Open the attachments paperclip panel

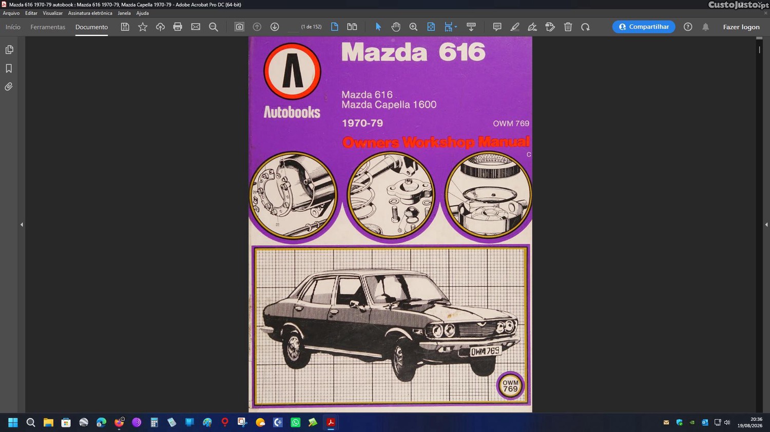pyautogui.click(x=9, y=87)
